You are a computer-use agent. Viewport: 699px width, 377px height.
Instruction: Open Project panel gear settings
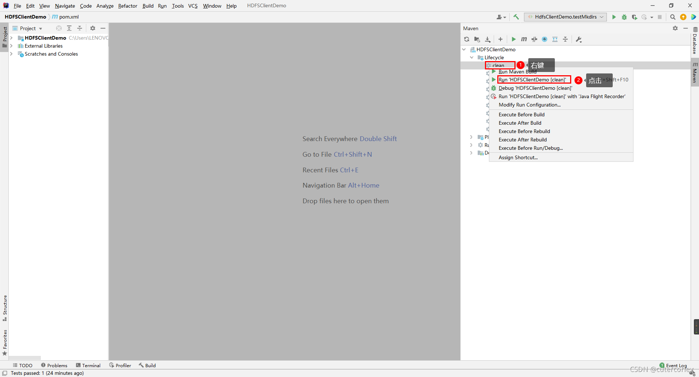[93, 28]
